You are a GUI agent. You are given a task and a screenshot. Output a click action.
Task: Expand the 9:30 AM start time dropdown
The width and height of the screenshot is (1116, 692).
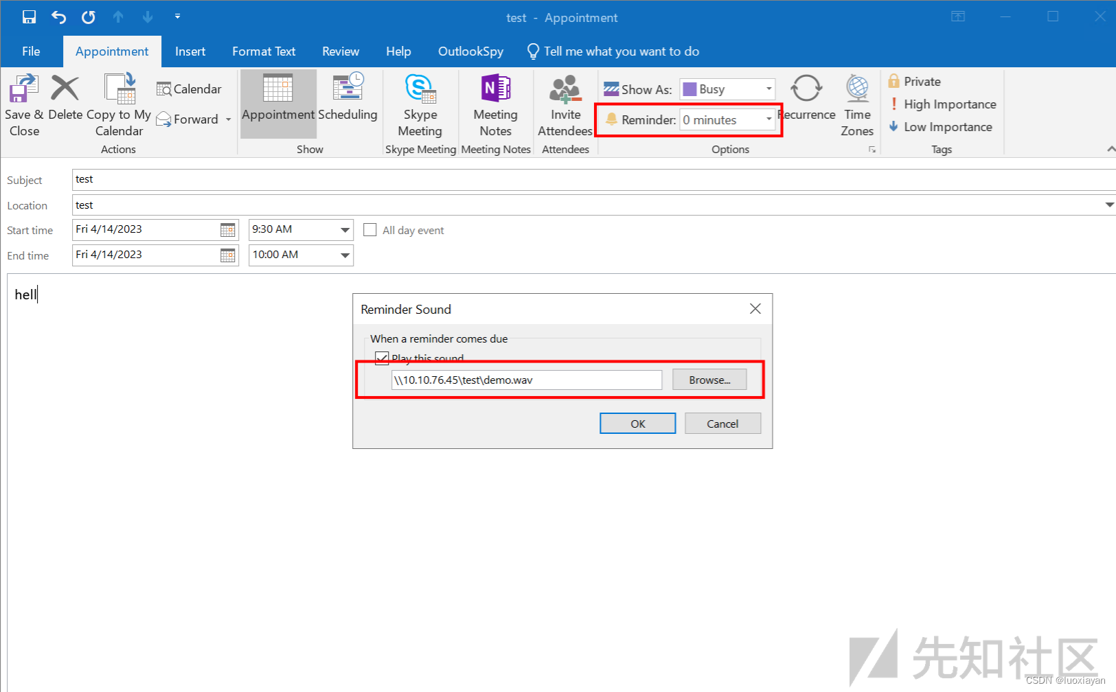[345, 230]
